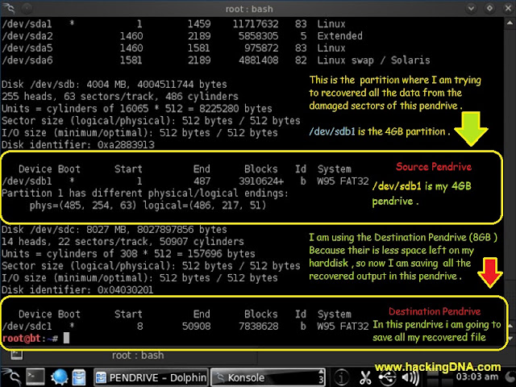Minimize window with title bar chevron

(471, 8)
